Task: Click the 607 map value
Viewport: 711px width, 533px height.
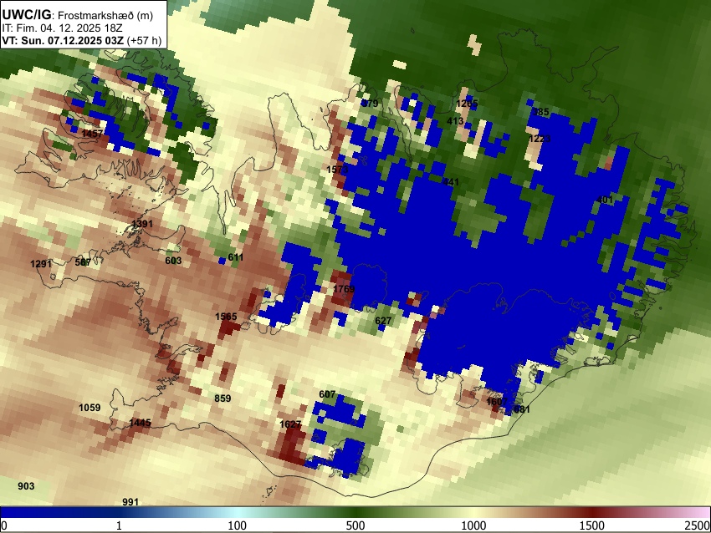Action: [327, 394]
